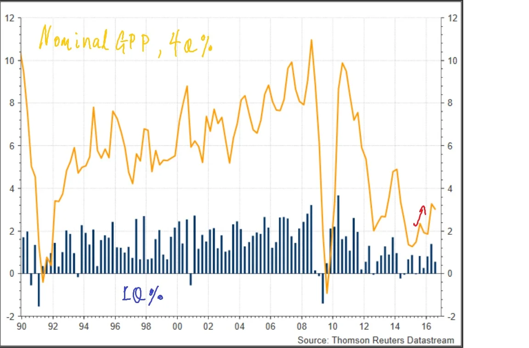Click right value-axis label '8'
Viewport: 529px width, 348px height.
[x=450, y=103]
